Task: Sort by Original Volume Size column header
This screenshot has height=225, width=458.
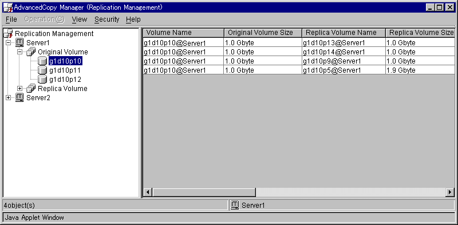Action: point(263,33)
